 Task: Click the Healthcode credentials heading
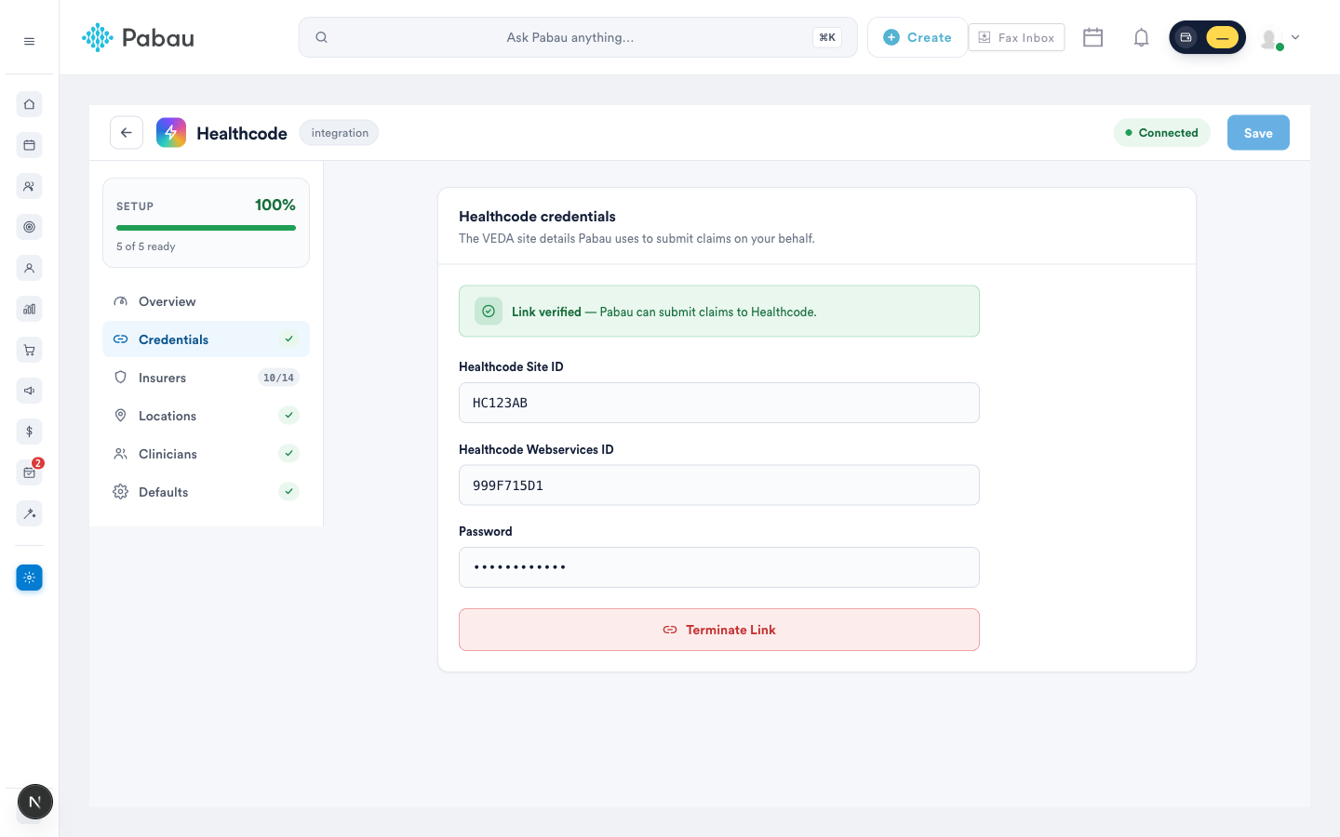(x=537, y=217)
